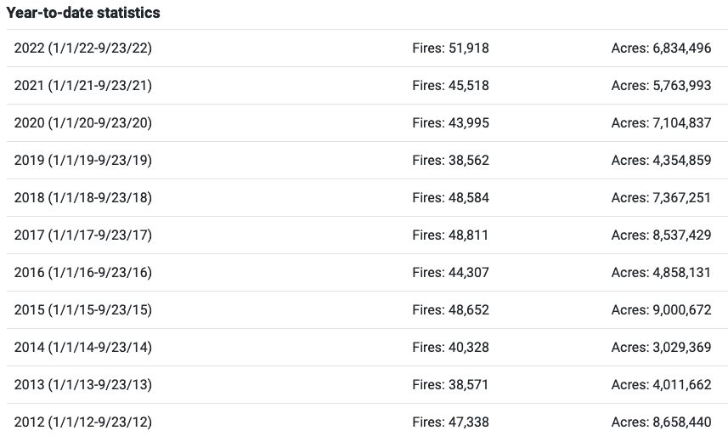The width and height of the screenshot is (728, 442).
Task: Click the Year-to-date statistics heading
Action: click(83, 13)
